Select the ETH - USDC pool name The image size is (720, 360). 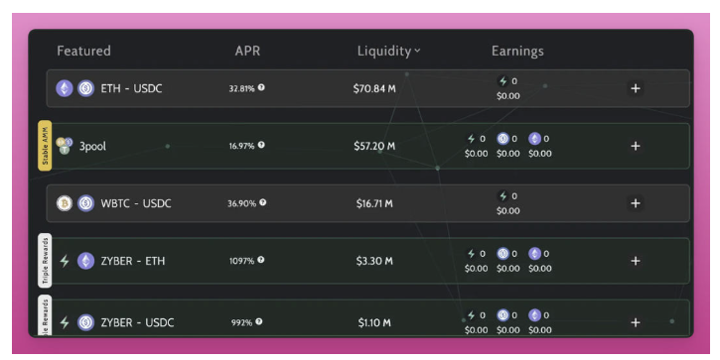pyautogui.click(x=131, y=88)
